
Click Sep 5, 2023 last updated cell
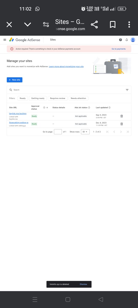click(101, 116)
